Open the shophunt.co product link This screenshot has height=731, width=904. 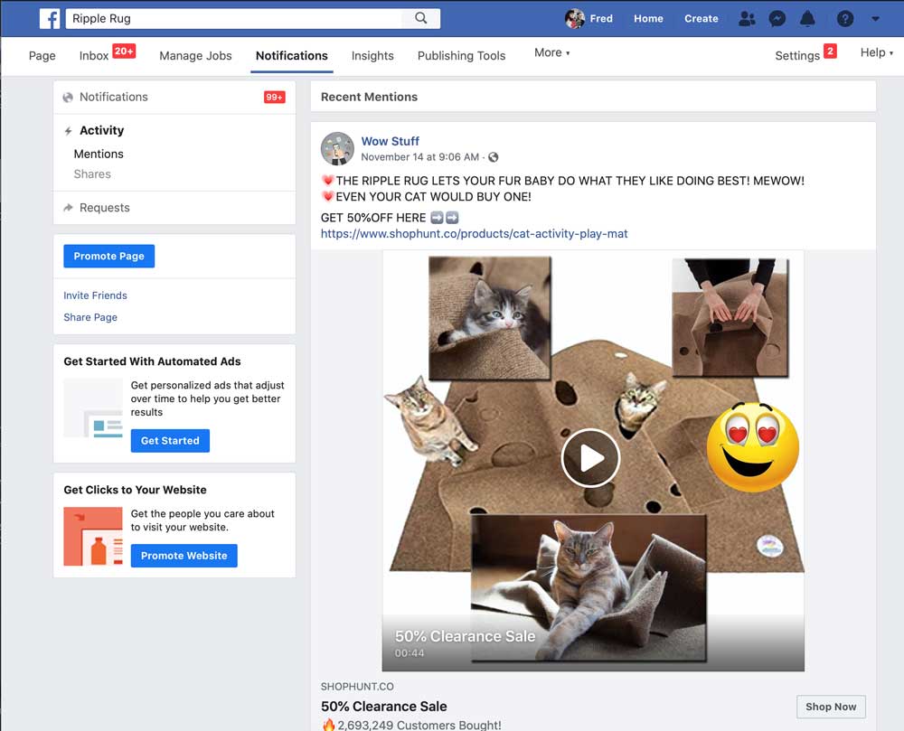474,233
